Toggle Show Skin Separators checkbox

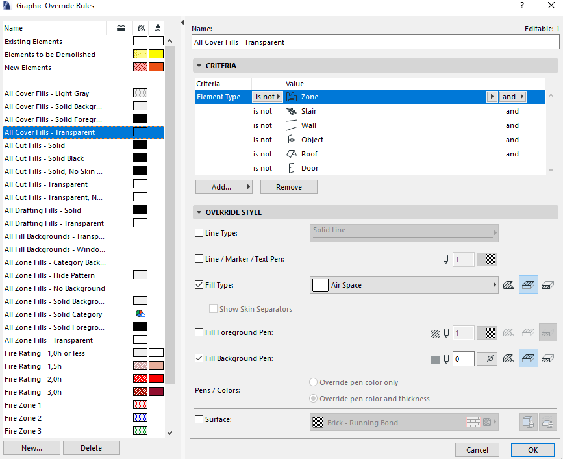click(x=213, y=308)
